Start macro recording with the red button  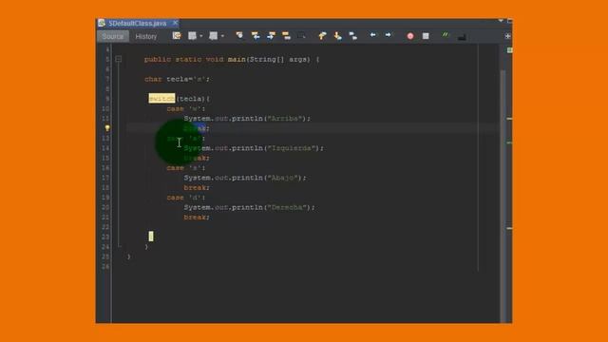tap(410, 36)
